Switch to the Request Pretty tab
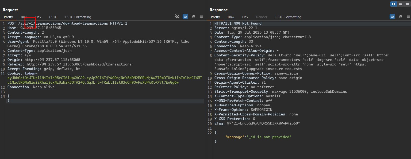The width and height of the screenshot is (411, 159). click(8, 17)
